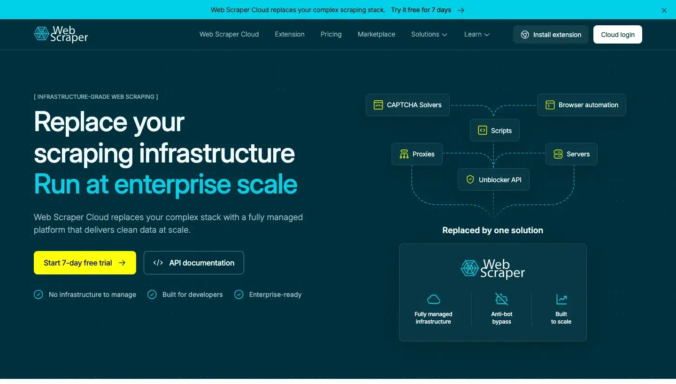Click the Web Scraper logo in header
This screenshot has width=676, height=384.
pos(61,34)
